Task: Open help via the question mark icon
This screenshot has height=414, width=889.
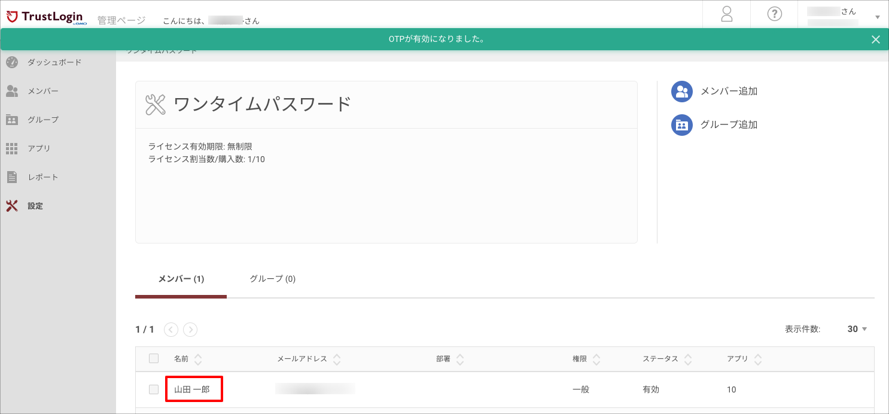Action: (774, 14)
